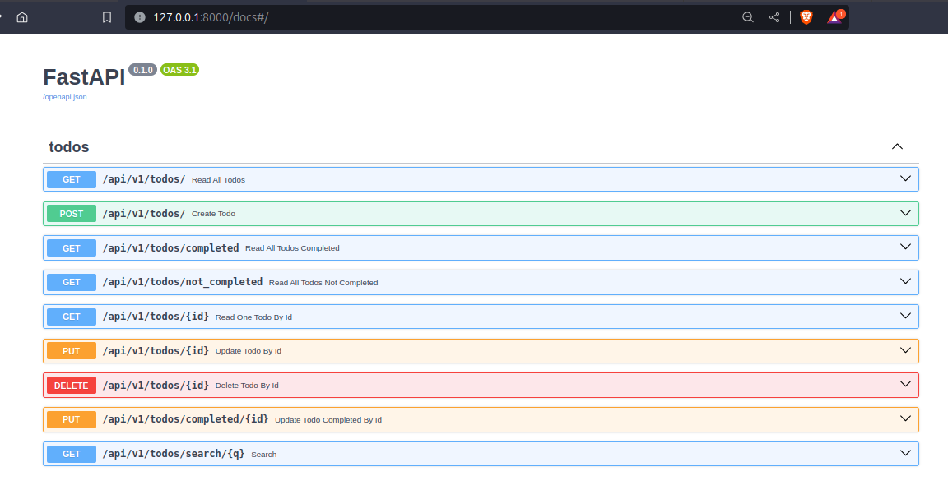The image size is (948, 490).
Task: Bookmark this page with the bookmark icon
Action: pos(107,17)
